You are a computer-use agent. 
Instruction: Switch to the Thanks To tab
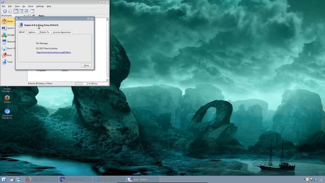44,32
